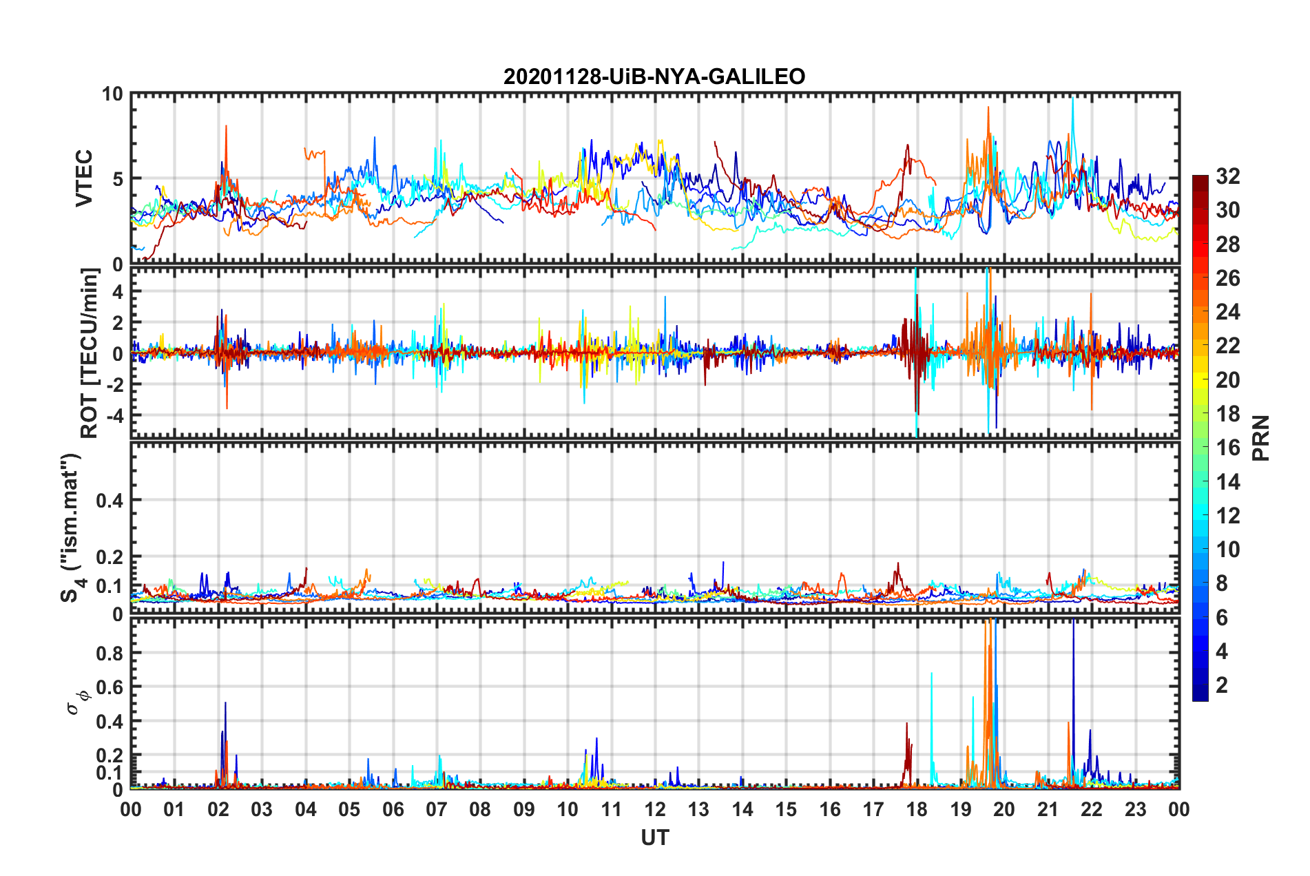Viewport: 1310px width, 876px height.
Task: Select the 0.6 tick on sigma-phi axis
Action: point(110,687)
